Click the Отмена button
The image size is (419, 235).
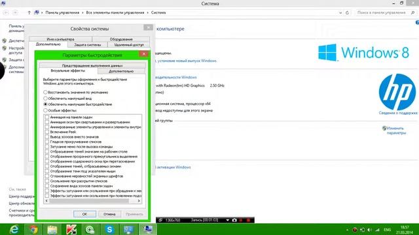pyautogui.click(x=109, y=214)
